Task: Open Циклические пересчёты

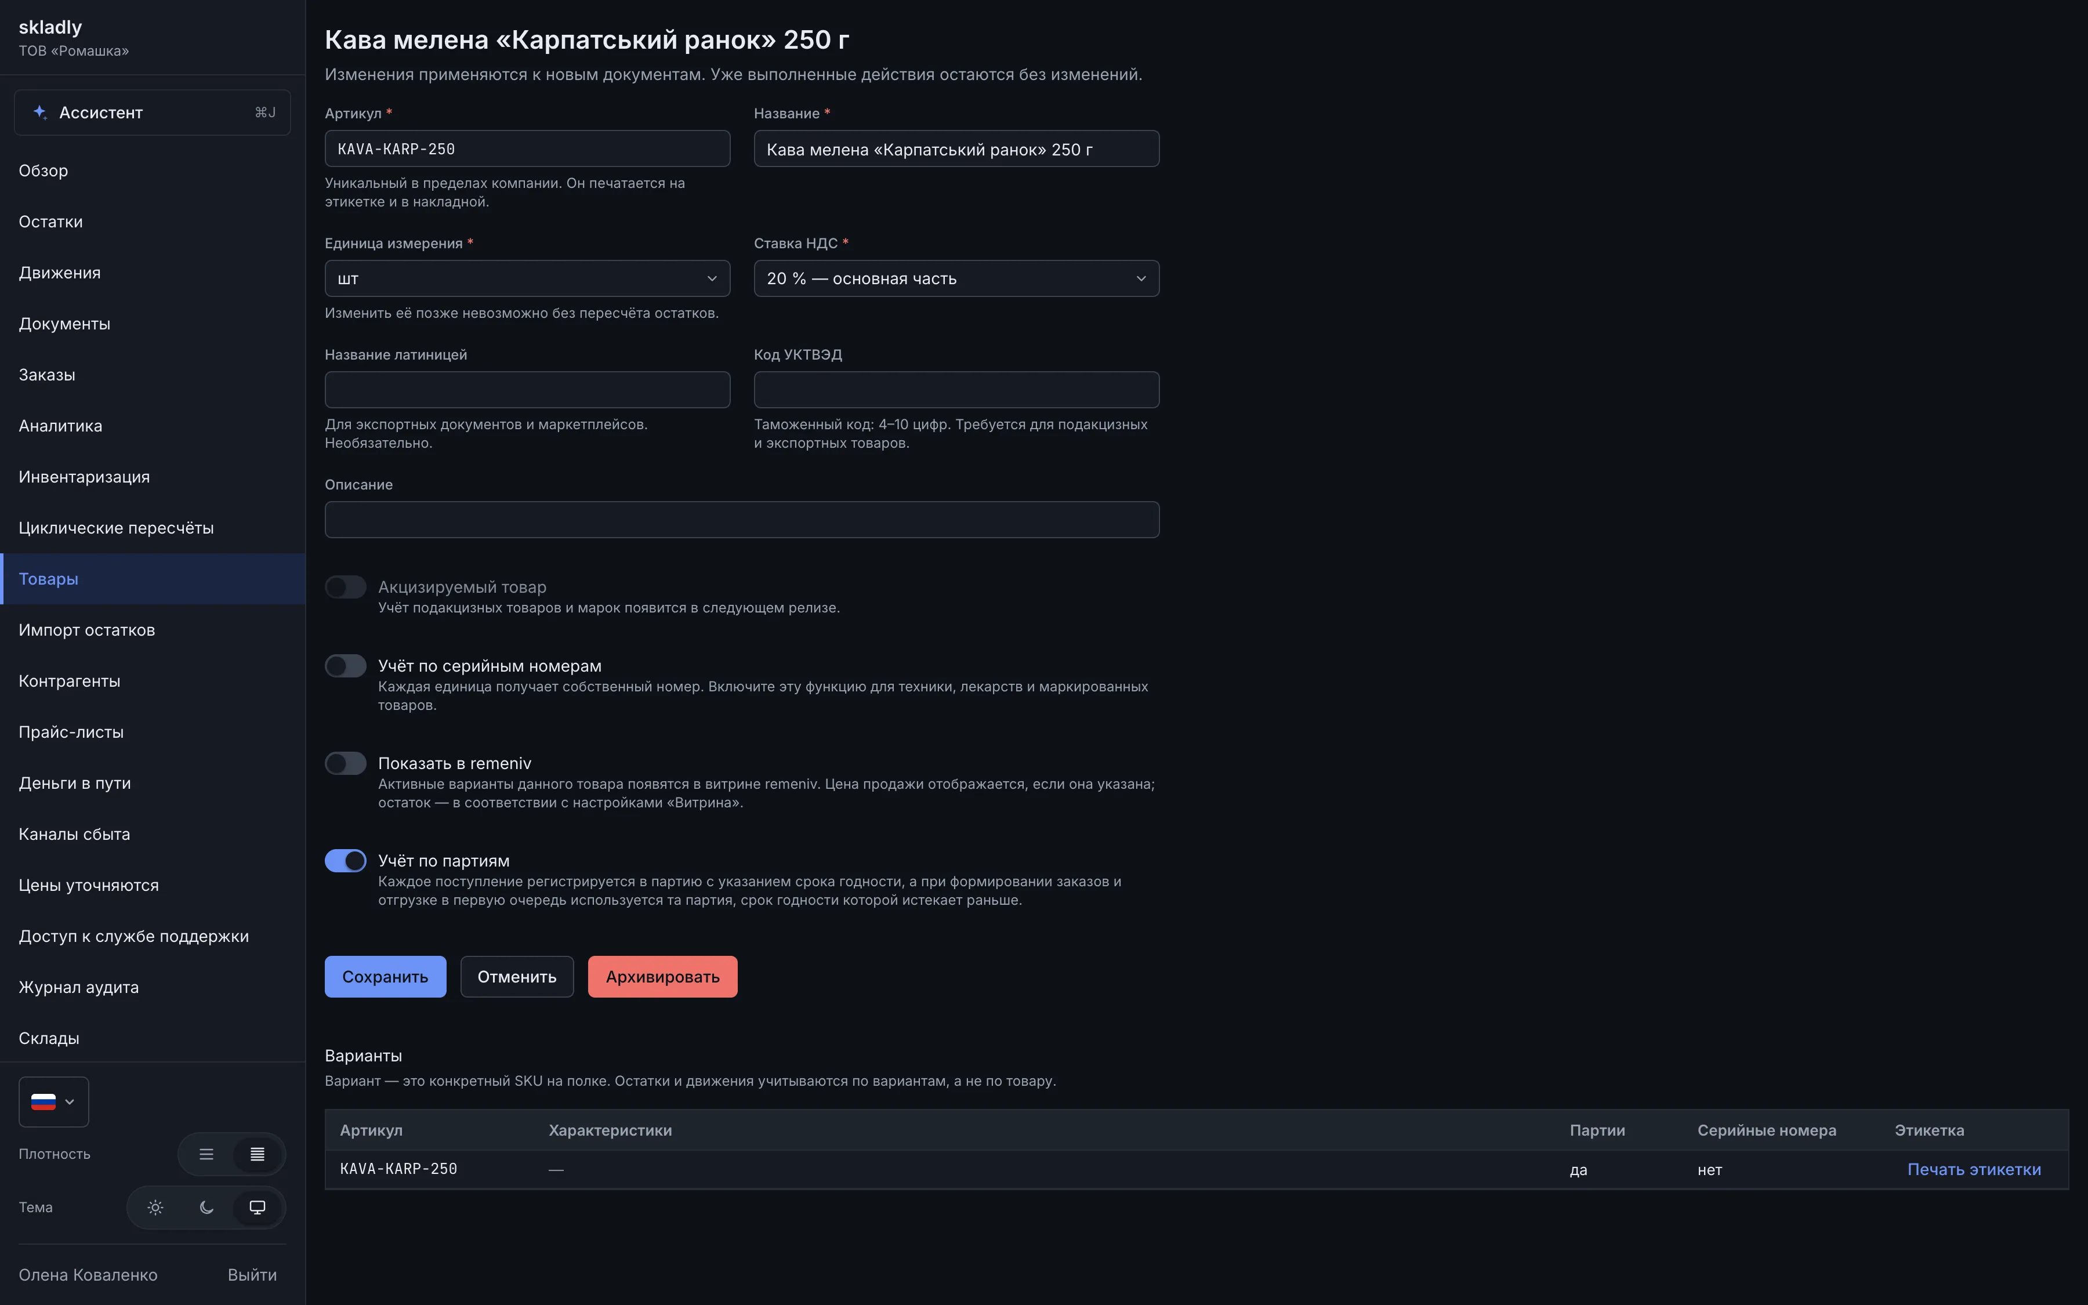Action: [153, 527]
